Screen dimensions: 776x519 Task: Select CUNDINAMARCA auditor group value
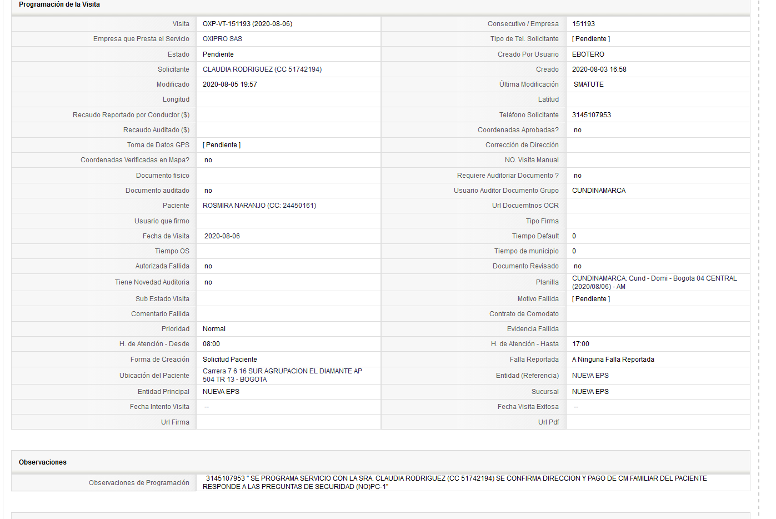[x=599, y=191]
